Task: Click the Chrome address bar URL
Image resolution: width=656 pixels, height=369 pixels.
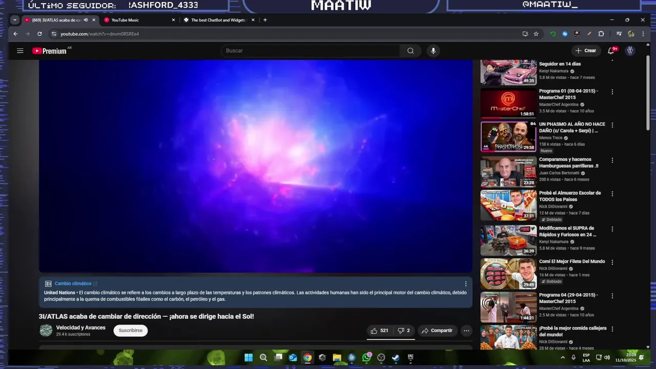Action: click(100, 34)
